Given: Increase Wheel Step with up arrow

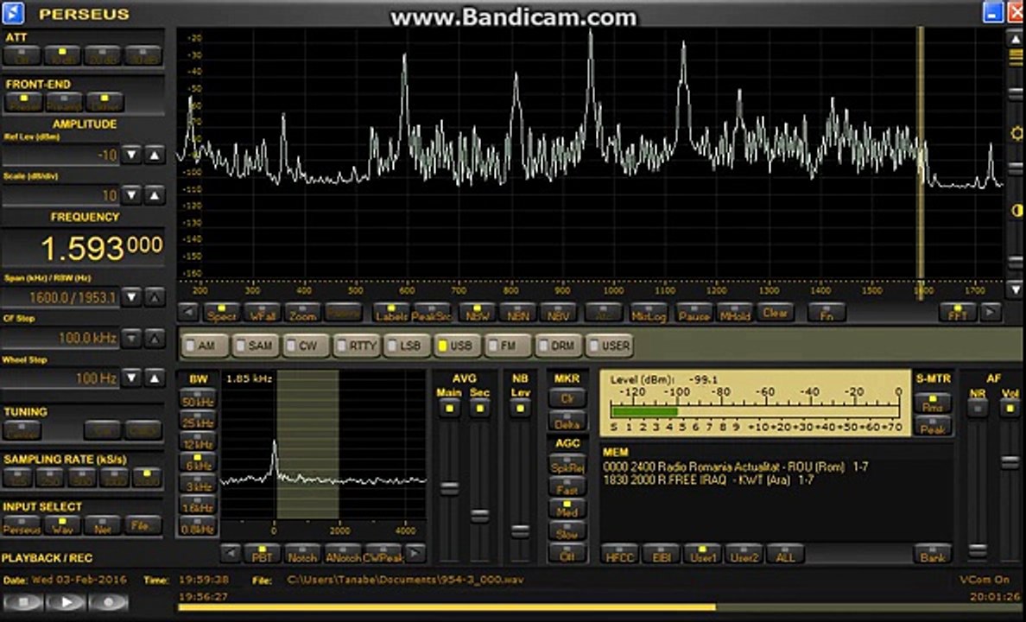Looking at the screenshot, I should point(154,378).
